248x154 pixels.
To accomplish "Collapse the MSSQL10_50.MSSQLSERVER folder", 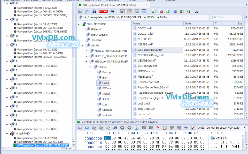I will (x=86, y=62).
